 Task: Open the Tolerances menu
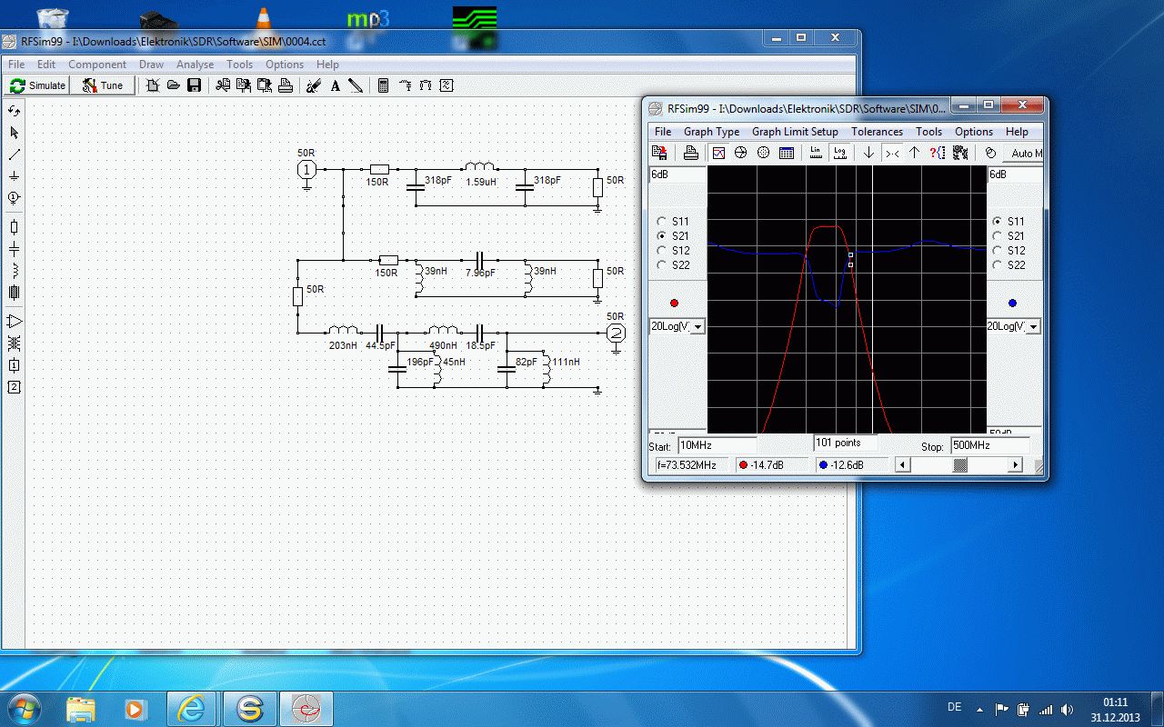pos(878,132)
